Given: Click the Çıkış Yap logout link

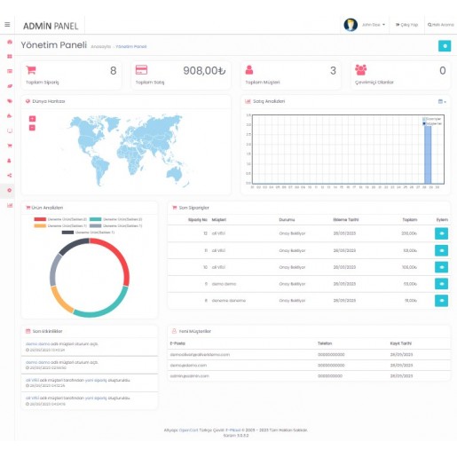Looking at the screenshot, I should point(406,25).
